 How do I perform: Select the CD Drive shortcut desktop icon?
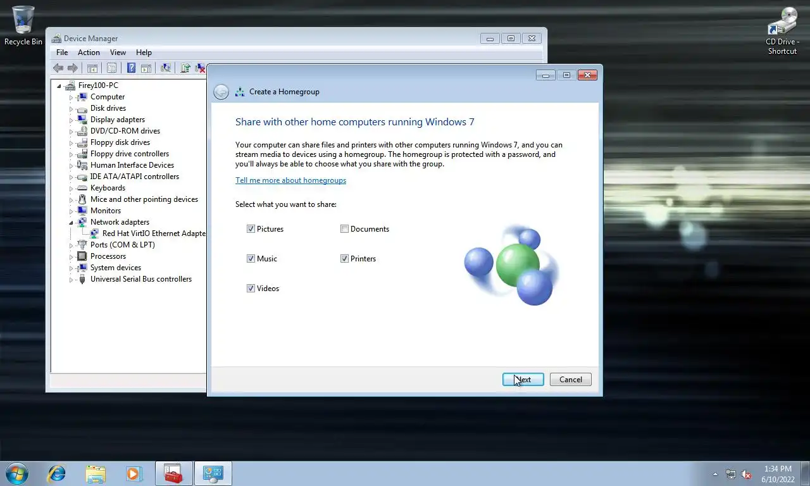pyautogui.click(x=783, y=31)
